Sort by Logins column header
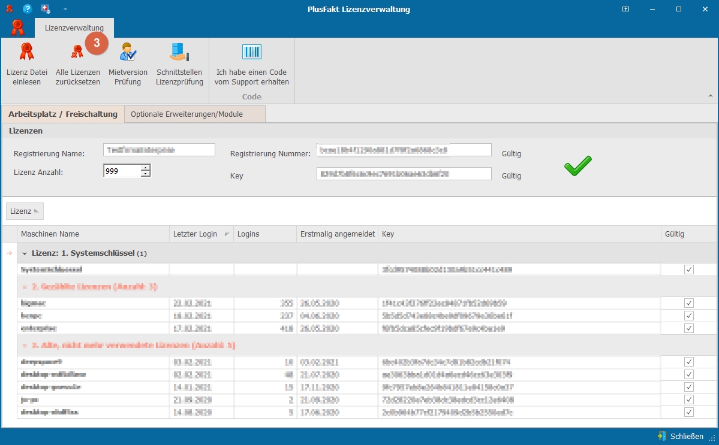Screen dimensions: 719x445 pos(266,234)
